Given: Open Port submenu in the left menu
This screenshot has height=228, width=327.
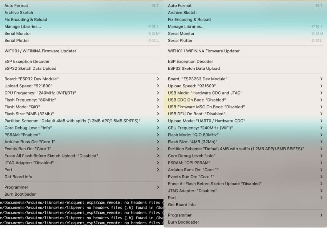Looking at the screenshot, I should point(82,170).
